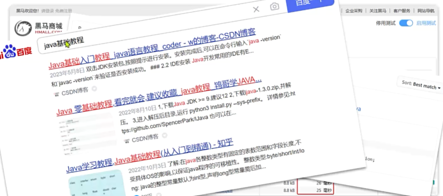
Task: Click 停用测试 label beside the switch
Action: click(386, 23)
